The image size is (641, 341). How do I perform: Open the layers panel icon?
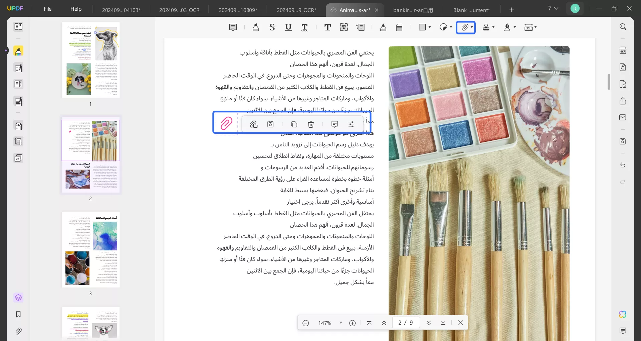click(18, 298)
